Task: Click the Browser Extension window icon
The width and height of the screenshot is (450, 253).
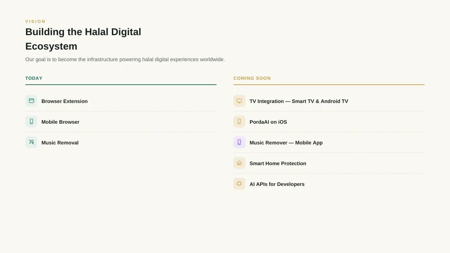Action: click(31, 101)
